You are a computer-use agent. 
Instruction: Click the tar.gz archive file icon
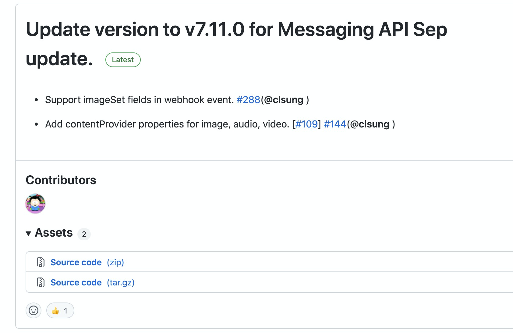pyautogui.click(x=41, y=282)
